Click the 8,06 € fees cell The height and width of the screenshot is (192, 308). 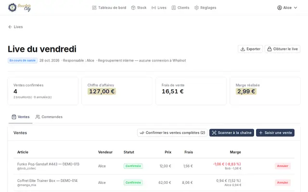[187, 182]
